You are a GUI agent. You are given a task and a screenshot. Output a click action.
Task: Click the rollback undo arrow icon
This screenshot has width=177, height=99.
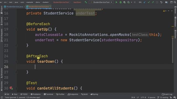coord(161,2)
